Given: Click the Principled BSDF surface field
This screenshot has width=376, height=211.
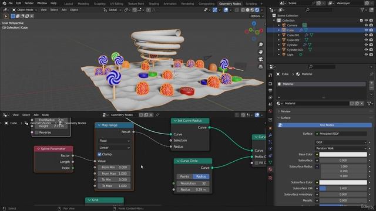Looking at the screenshot, I should [x=341, y=134].
